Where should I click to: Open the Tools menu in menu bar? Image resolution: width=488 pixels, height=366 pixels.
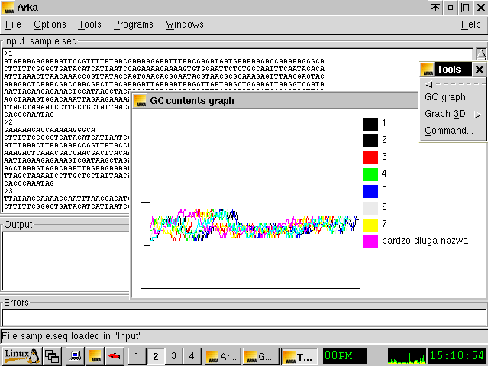click(89, 24)
